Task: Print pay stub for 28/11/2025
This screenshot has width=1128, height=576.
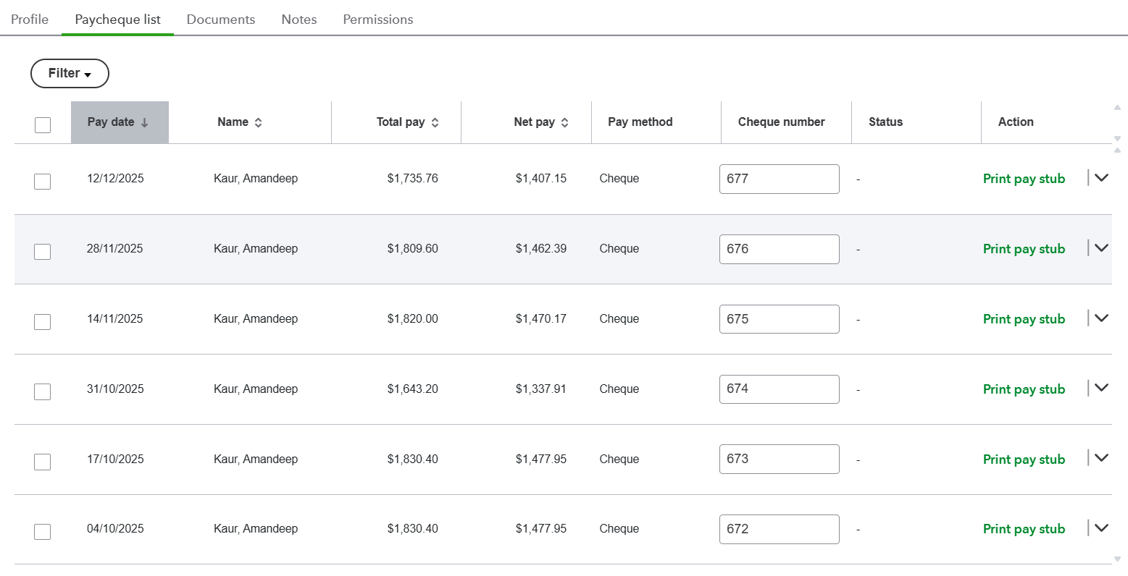Action: [1024, 249]
